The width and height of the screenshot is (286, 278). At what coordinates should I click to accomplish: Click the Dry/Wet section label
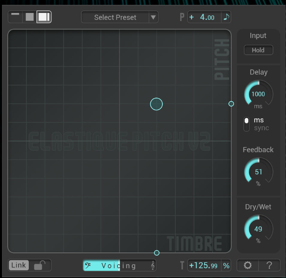(258, 207)
